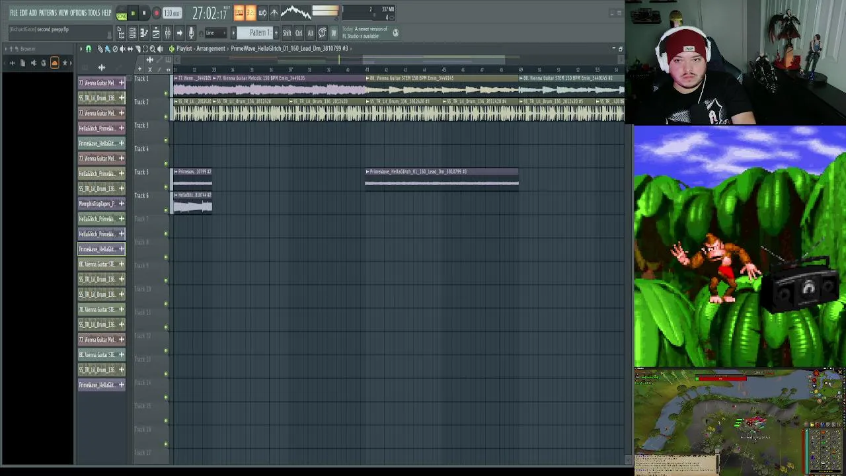Add a new pattern with plus button

pyautogui.click(x=276, y=33)
